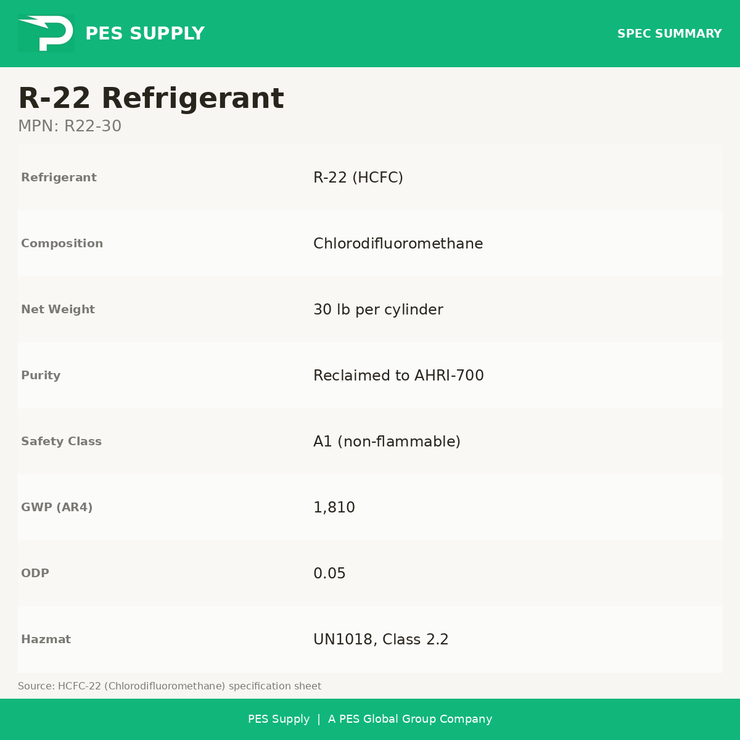Click the GWP (AR4) row label
Screen dimensions: 740x740
tap(57, 508)
